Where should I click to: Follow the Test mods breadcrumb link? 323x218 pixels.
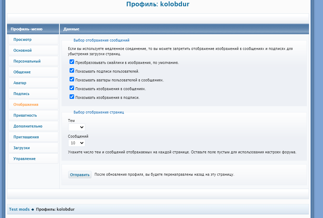tap(19, 209)
